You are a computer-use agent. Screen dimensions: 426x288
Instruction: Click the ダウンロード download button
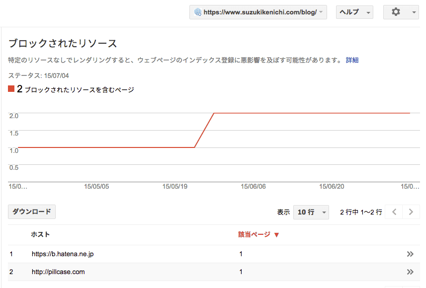32,212
